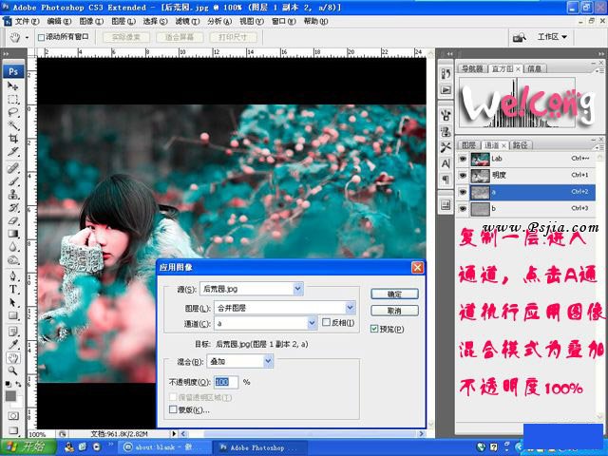Image resolution: width=608 pixels, height=456 pixels.
Task: Select the Move tool
Action: coord(12,85)
